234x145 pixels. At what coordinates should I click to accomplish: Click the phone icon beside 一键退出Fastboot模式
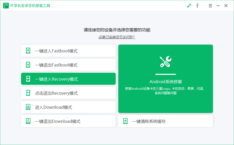click(28, 65)
